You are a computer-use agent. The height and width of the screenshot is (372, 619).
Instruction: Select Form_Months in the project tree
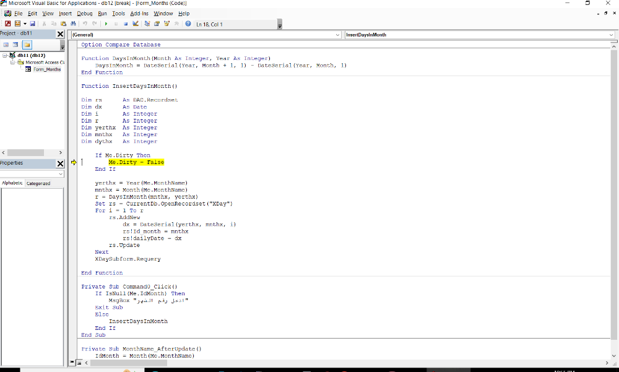tap(46, 69)
